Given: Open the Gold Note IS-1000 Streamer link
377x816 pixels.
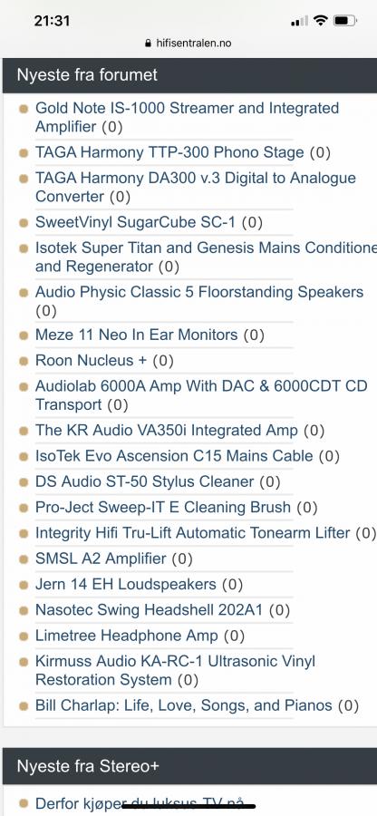Looking at the screenshot, I should click(x=188, y=117).
